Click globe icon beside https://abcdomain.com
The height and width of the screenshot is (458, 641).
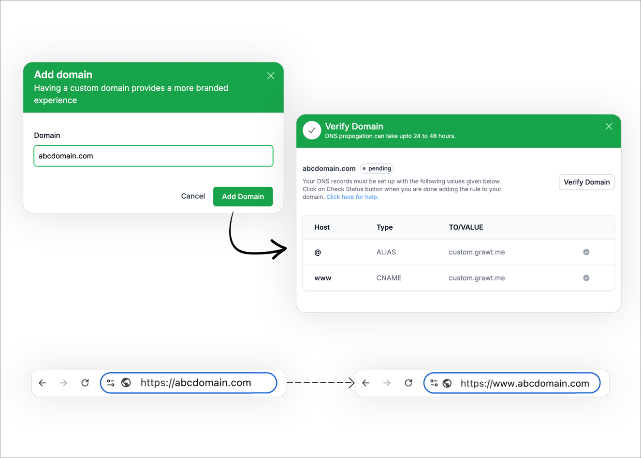coord(126,383)
